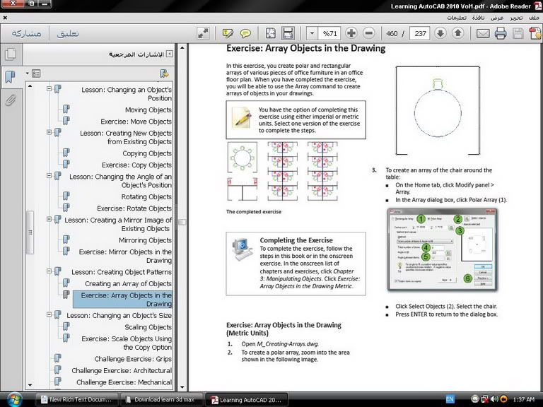Click the convert PDF online icon
The height and width of the screenshot is (407, 543).
coord(535,33)
